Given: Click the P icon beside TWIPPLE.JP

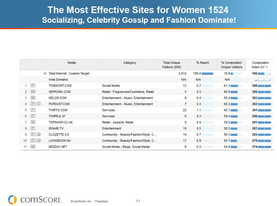Looking at the screenshot, I should click(x=33, y=116).
